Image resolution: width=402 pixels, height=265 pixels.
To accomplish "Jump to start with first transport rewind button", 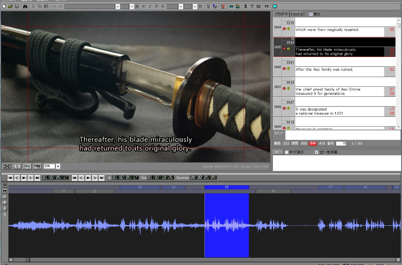I will (x=10, y=178).
